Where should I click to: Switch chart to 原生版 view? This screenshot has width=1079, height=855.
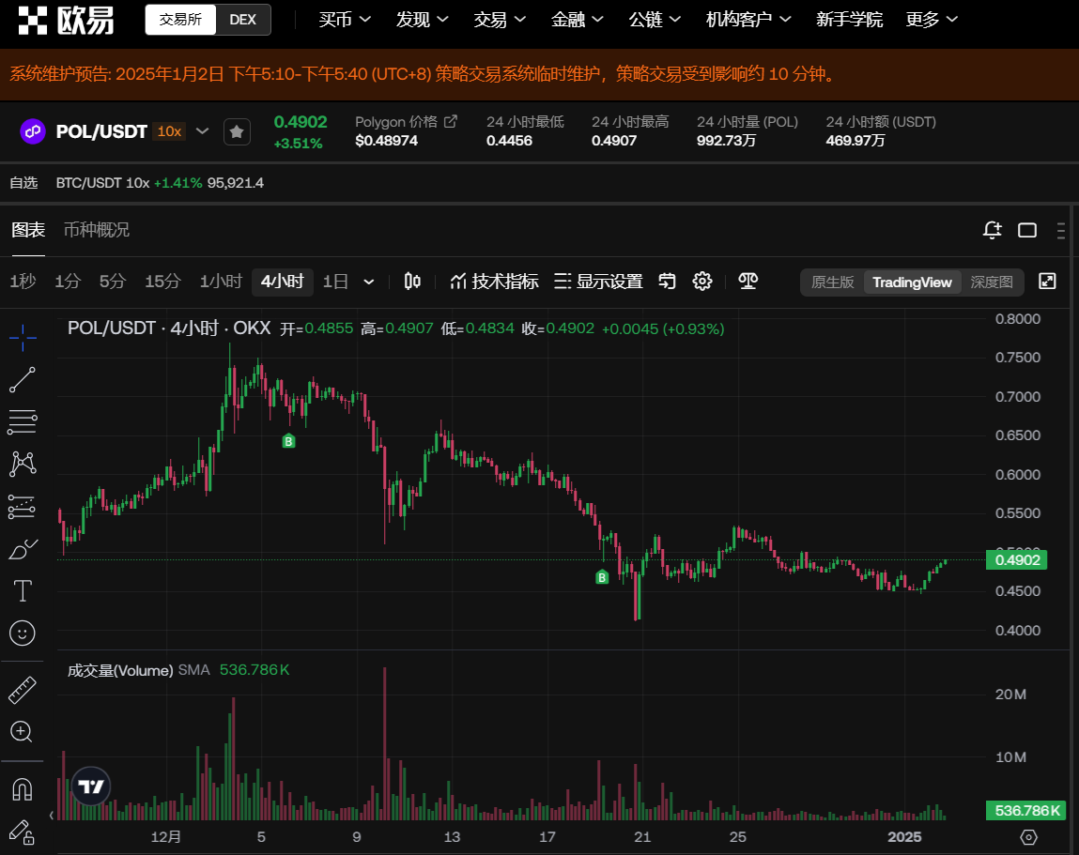[832, 282]
